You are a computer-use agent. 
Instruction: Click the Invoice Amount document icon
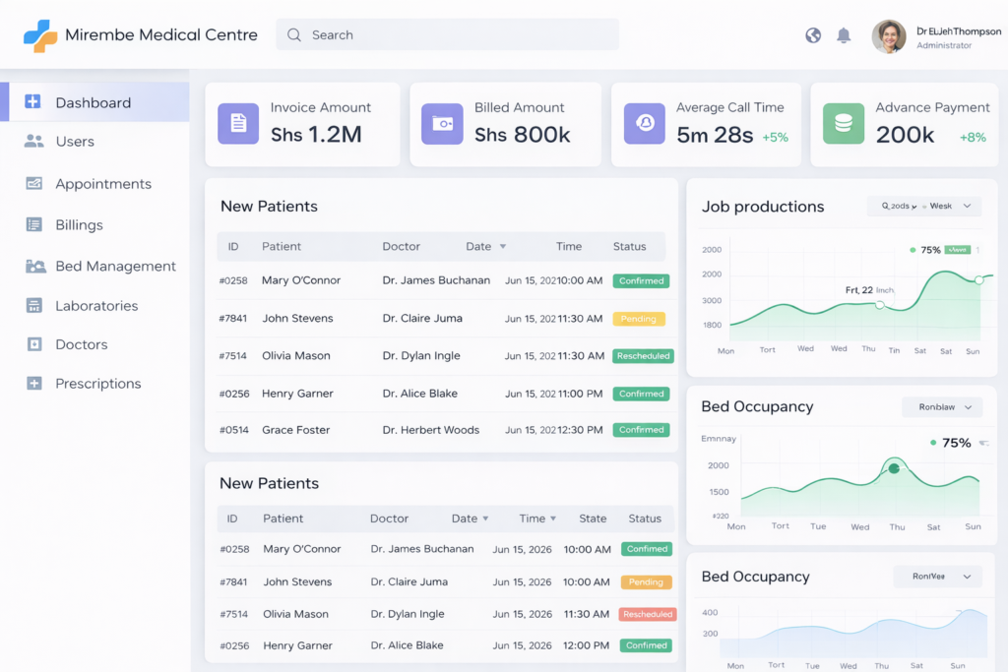coord(237,123)
